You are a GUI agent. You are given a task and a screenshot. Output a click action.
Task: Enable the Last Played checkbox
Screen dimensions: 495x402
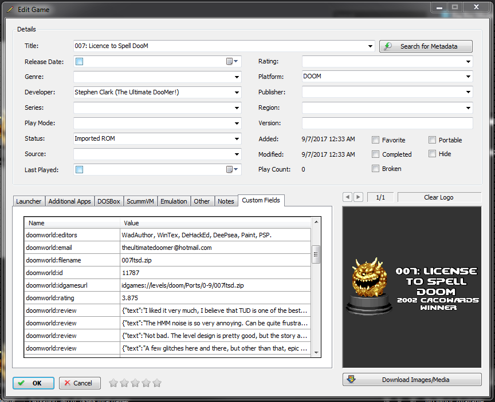coord(79,169)
